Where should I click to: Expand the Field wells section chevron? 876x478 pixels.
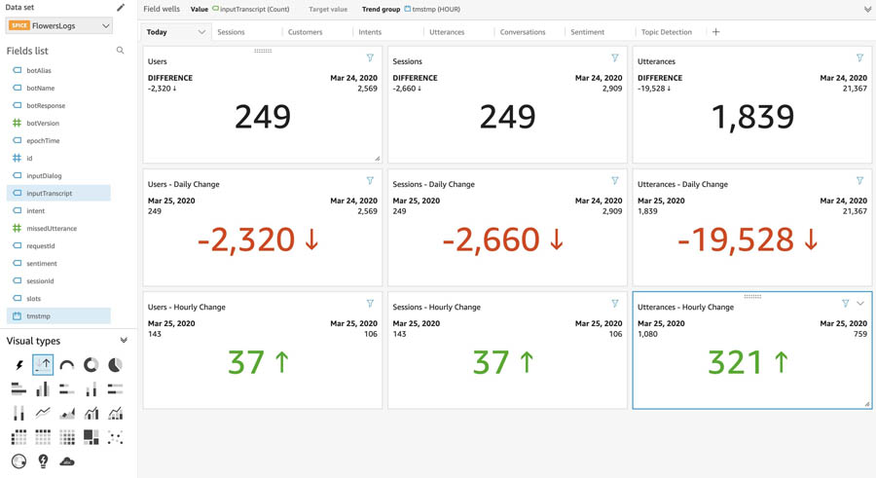867,9
